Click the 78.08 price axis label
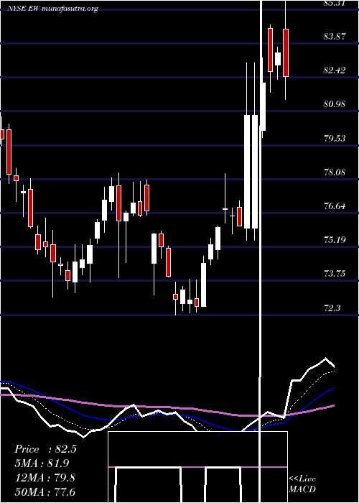Viewport: 359px width, 503px height. (335, 172)
